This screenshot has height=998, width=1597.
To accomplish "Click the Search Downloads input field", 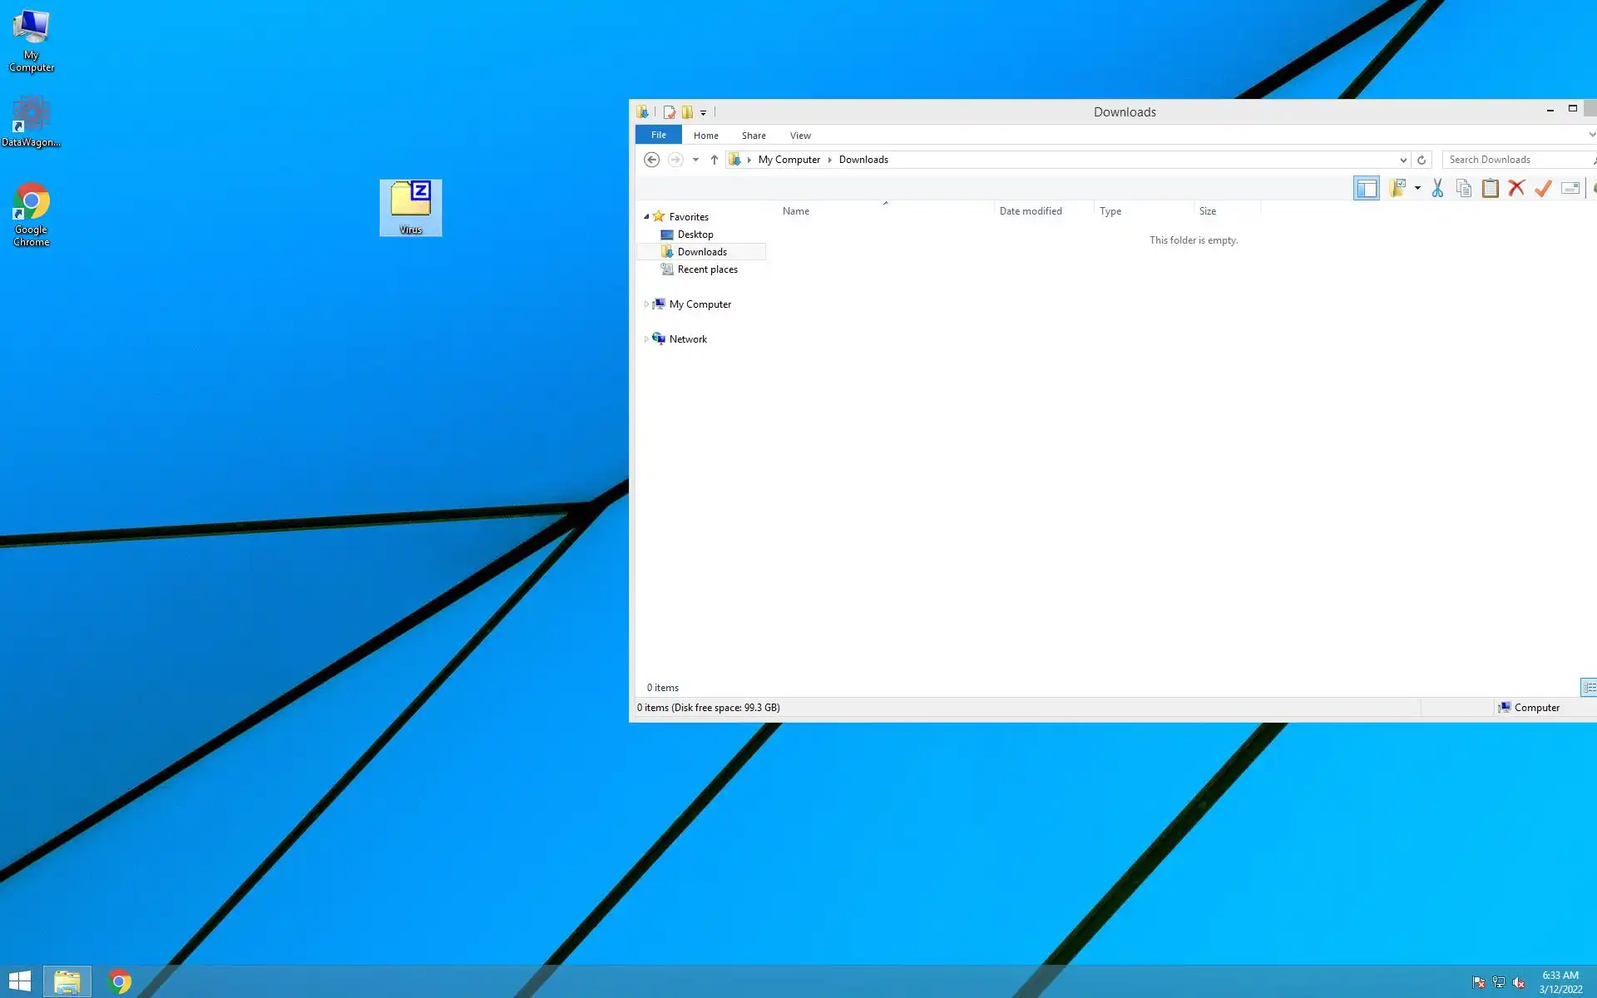I will (1514, 160).
